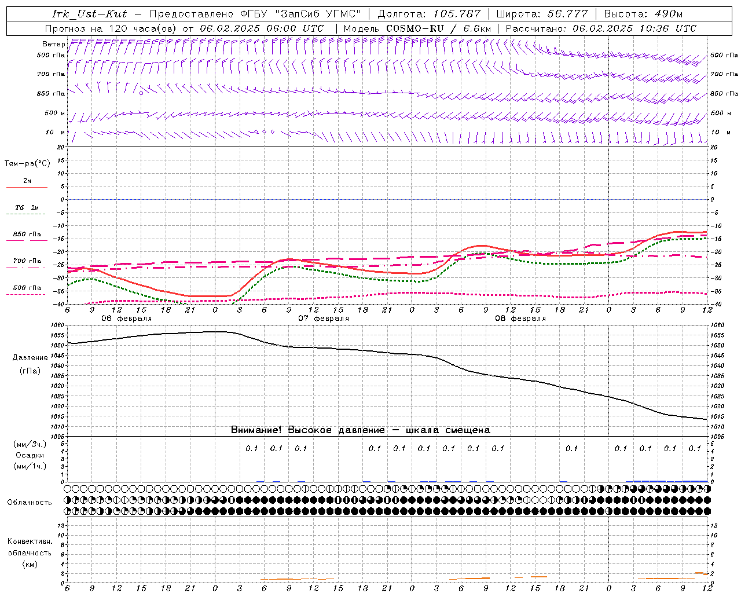Click the Td 2м dew point legend entry
This screenshot has width=741, height=593.
[x=27, y=207]
